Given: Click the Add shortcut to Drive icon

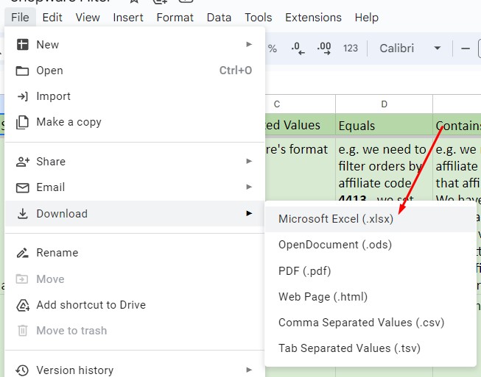Looking at the screenshot, I should (x=22, y=305).
